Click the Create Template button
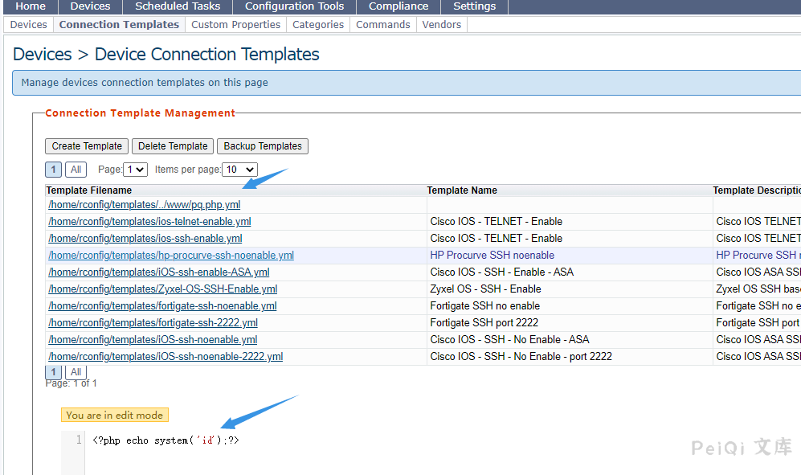The width and height of the screenshot is (801, 475). pyautogui.click(x=87, y=146)
